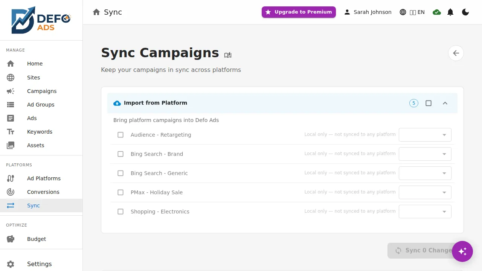This screenshot has height=271, width=482.
Task: Click the Sync arrows icon in sidebar
Action: pos(11,206)
